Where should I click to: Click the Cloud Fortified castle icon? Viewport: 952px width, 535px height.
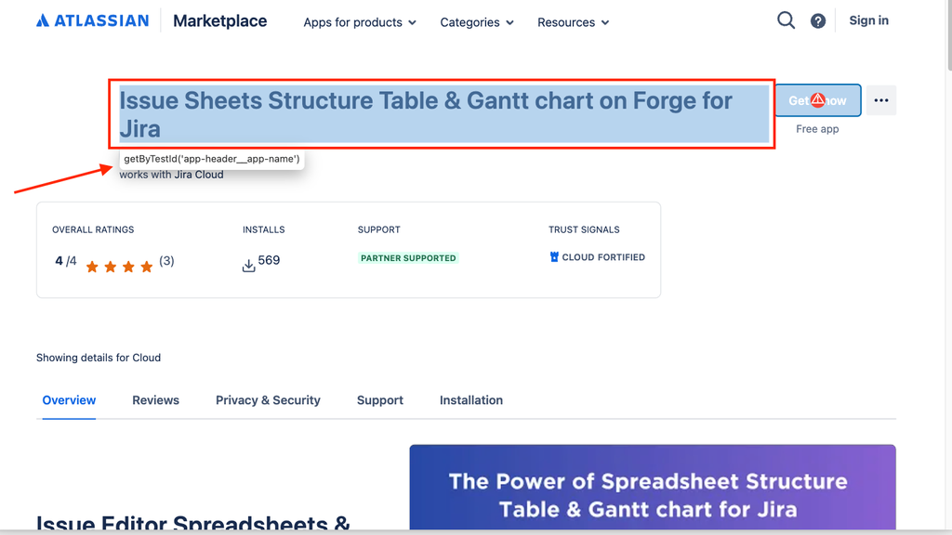tap(554, 257)
